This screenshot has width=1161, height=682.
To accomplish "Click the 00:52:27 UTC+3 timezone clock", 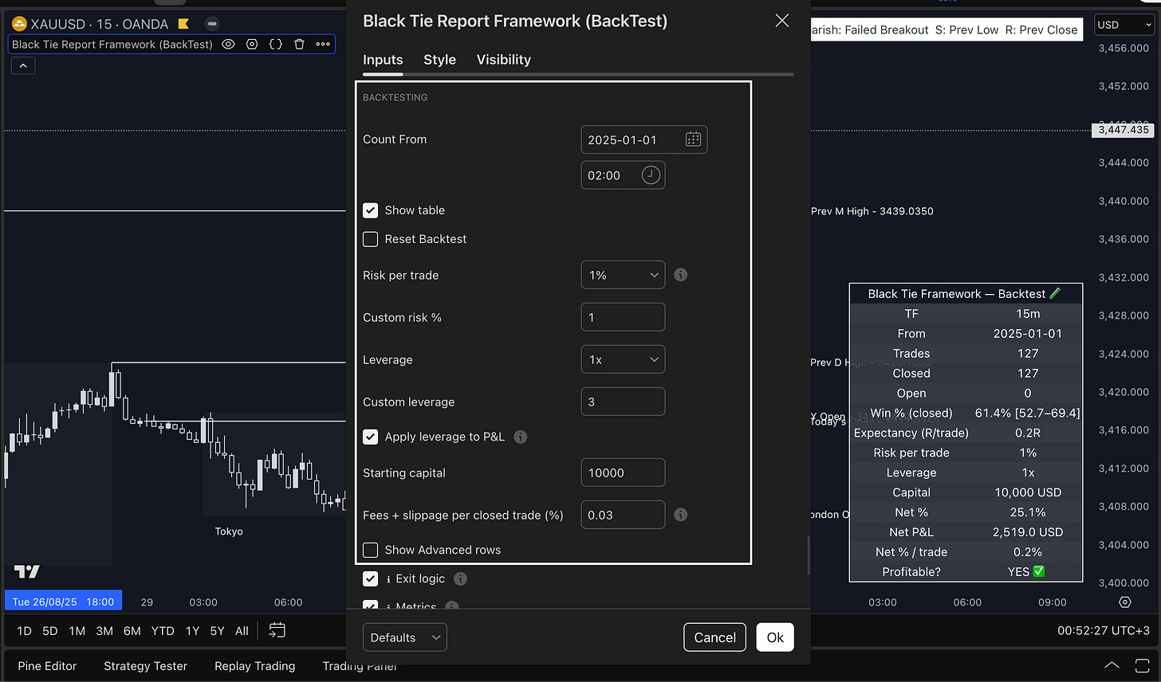I will pos(1104,630).
